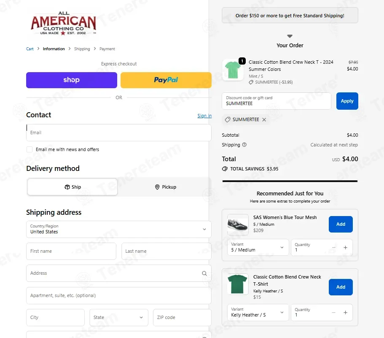Click the All American Clothing Co logo
The image size is (384, 338).
[x=63, y=24]
